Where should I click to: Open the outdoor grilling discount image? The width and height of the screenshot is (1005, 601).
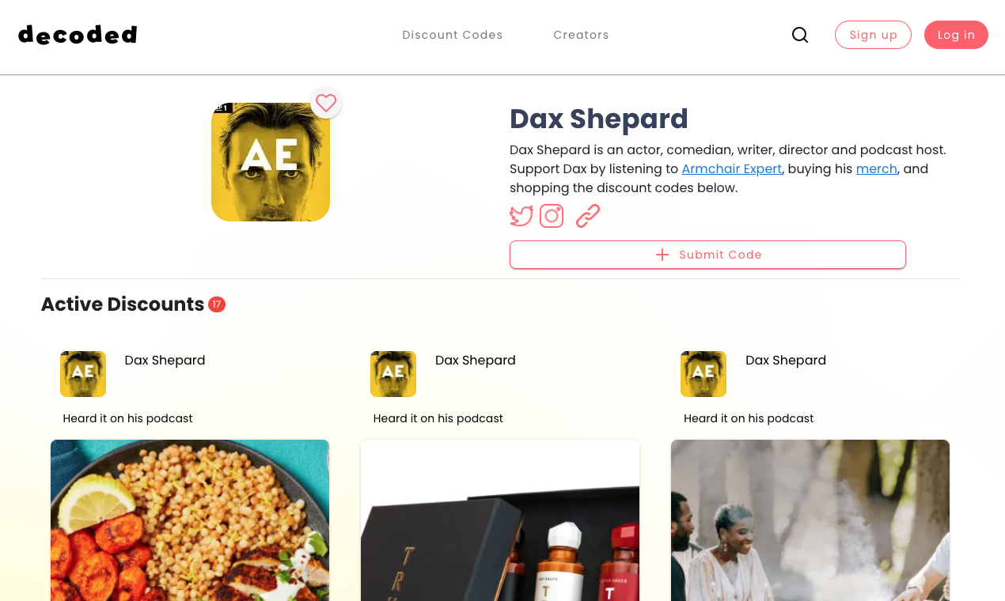click(x=810, y=520)
